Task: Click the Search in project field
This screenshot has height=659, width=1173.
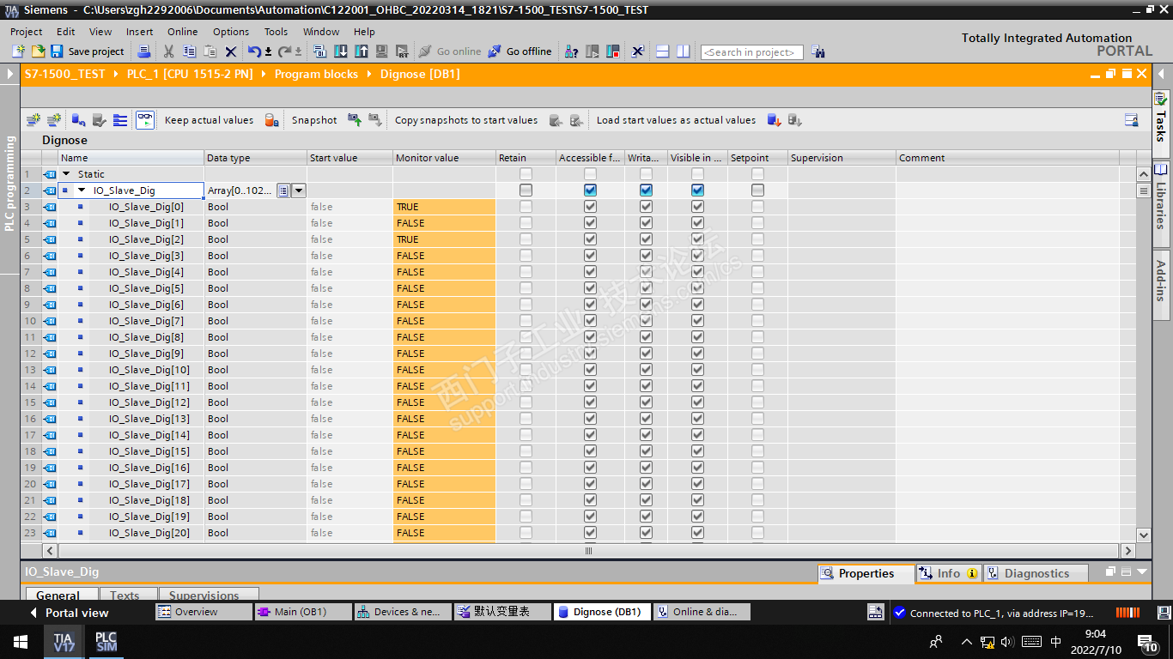Action: pos(752,52)
